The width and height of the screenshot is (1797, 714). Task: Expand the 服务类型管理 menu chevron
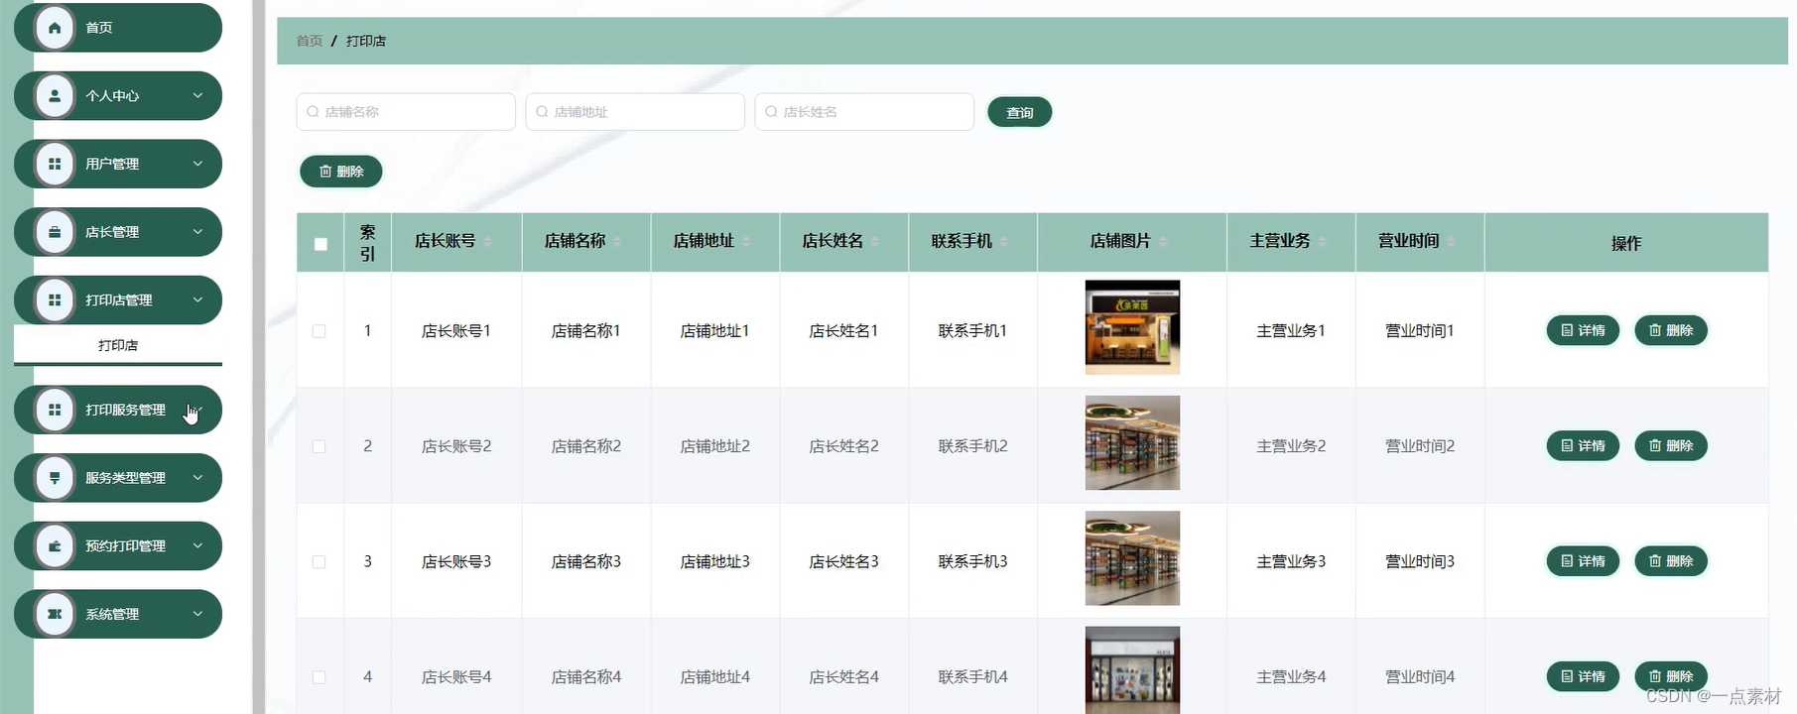[x=197, y=478]
